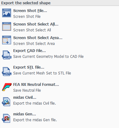Click the Export STL file icon
The width and height of the screenshot is (119, 128).
click(6, 71)
